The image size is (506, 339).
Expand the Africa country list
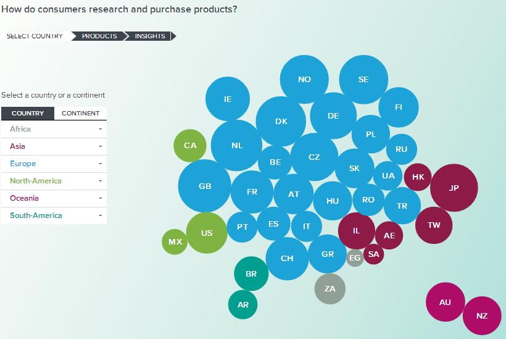click(54, 129)
